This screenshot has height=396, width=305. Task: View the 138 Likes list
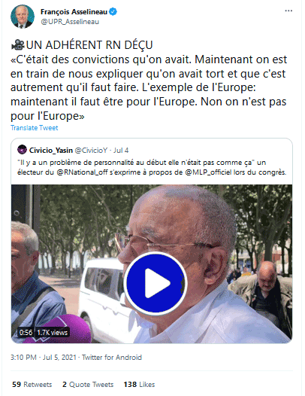139,385
